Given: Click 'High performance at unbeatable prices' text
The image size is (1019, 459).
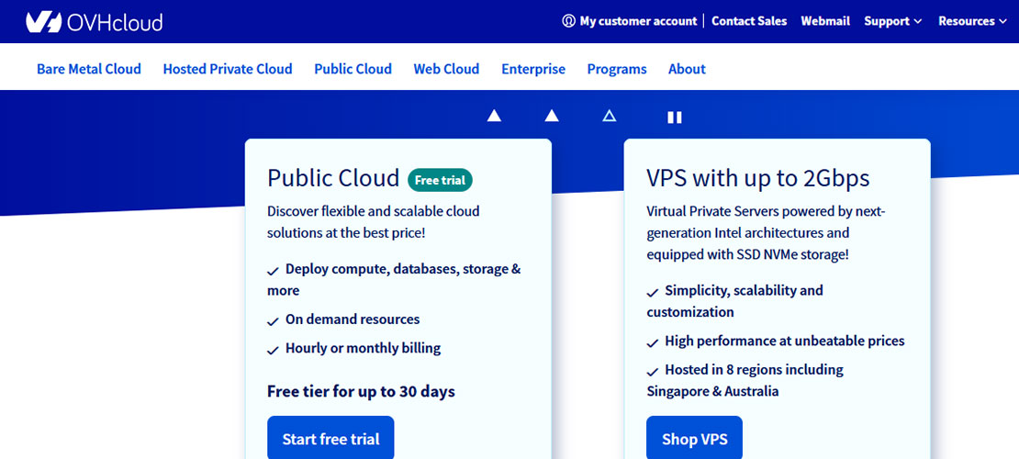Looking at the screenshot, I should pyautogui.click(x=784, y=341).
